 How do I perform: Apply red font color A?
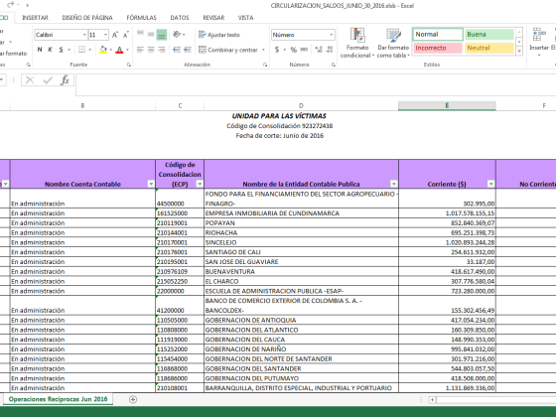tap(119, 50)
